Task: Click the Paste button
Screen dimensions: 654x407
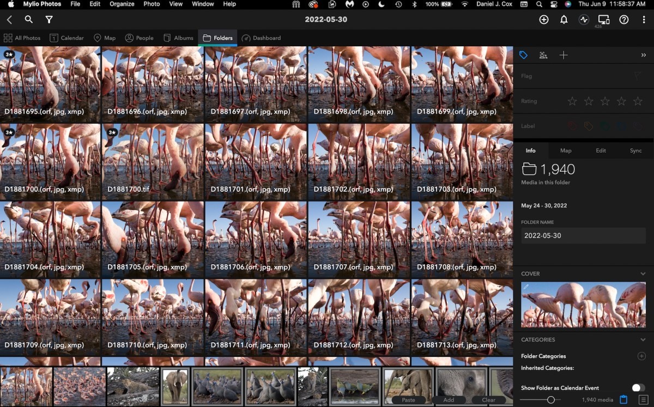Action: tap(408, 400)
